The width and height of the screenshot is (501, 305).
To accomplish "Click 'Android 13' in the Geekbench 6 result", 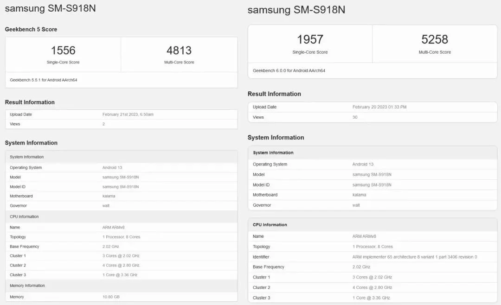I will 363,164.
